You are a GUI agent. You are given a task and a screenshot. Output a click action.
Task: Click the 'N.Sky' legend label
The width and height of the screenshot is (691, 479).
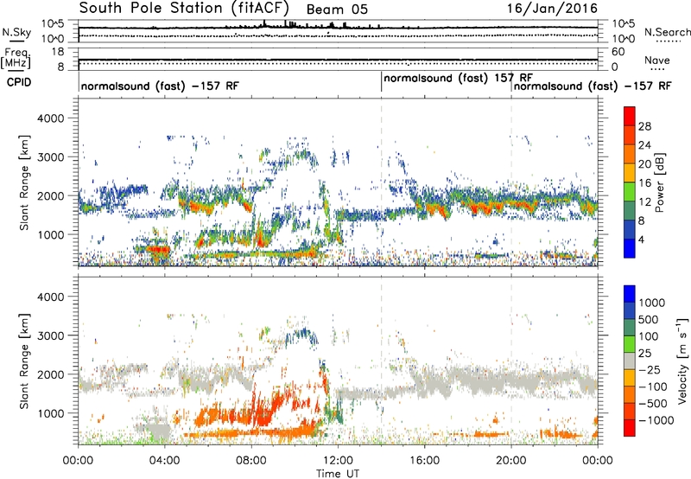[x=16, y=32]
